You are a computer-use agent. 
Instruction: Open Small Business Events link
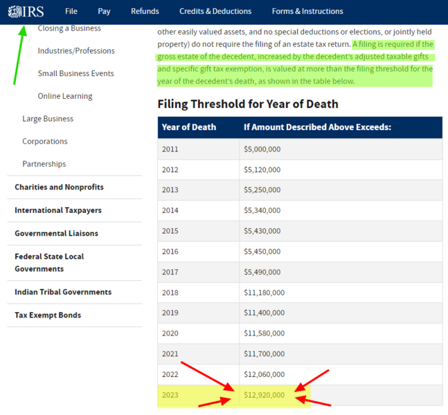[75, 73]
